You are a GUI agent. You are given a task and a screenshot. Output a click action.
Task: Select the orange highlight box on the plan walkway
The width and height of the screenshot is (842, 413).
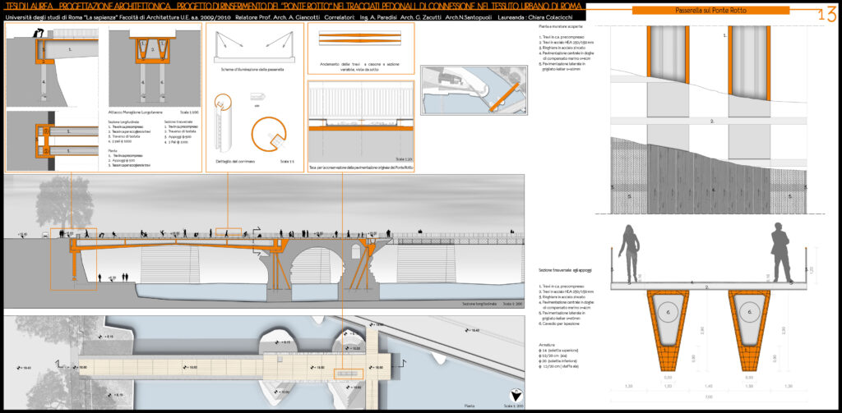348,374
